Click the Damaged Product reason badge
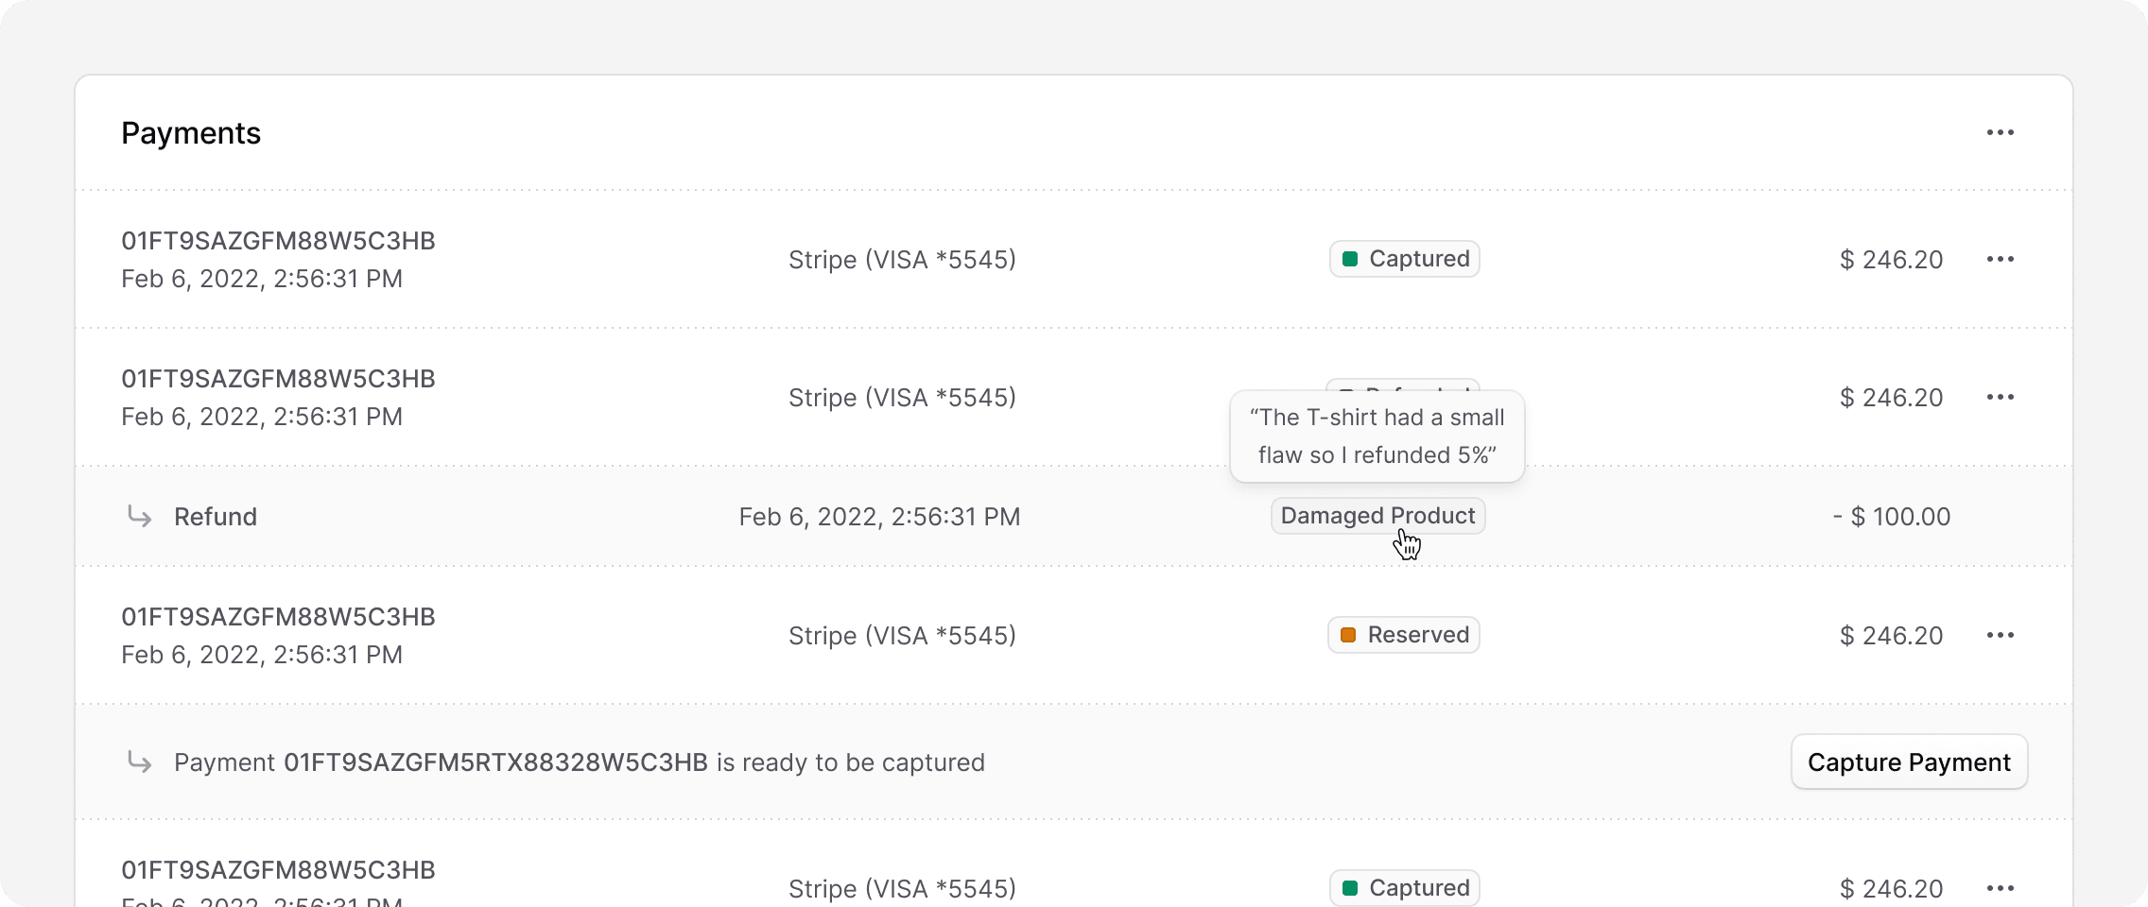The width and height of the screenshot is (2148, 907). point(1377,516)
